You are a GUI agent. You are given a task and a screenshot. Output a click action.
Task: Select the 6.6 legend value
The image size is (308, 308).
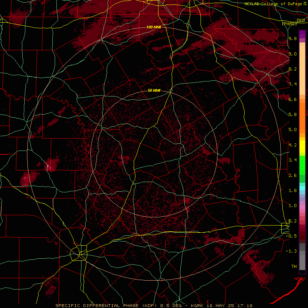293,99
